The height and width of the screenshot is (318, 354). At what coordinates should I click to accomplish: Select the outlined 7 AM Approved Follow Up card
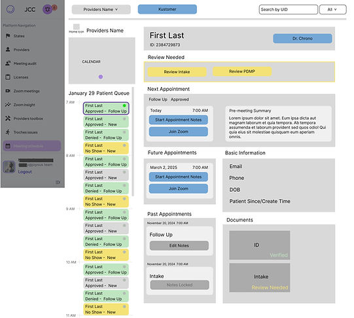(x=106, y=109)
